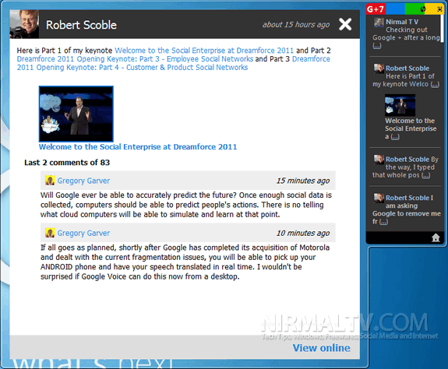
Task: Expand (...) after 'that whole pos'
Action: coord(425,175)
